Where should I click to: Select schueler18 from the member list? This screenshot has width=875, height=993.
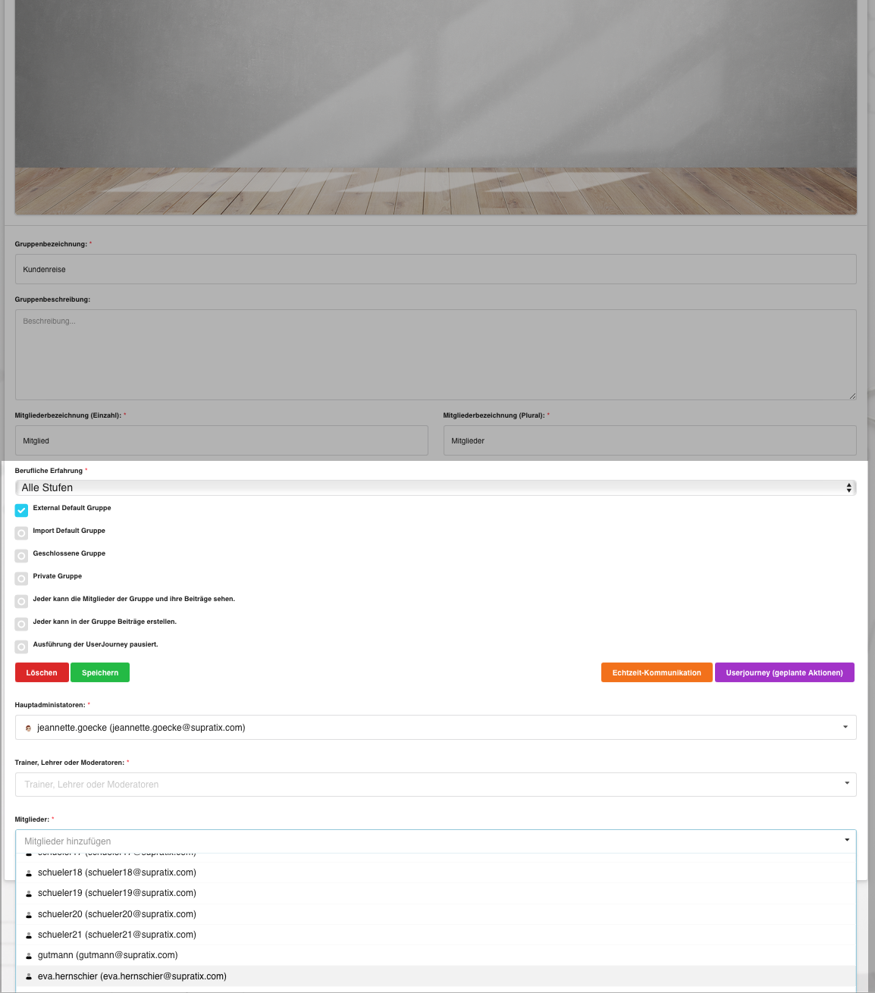pos(435,872)
